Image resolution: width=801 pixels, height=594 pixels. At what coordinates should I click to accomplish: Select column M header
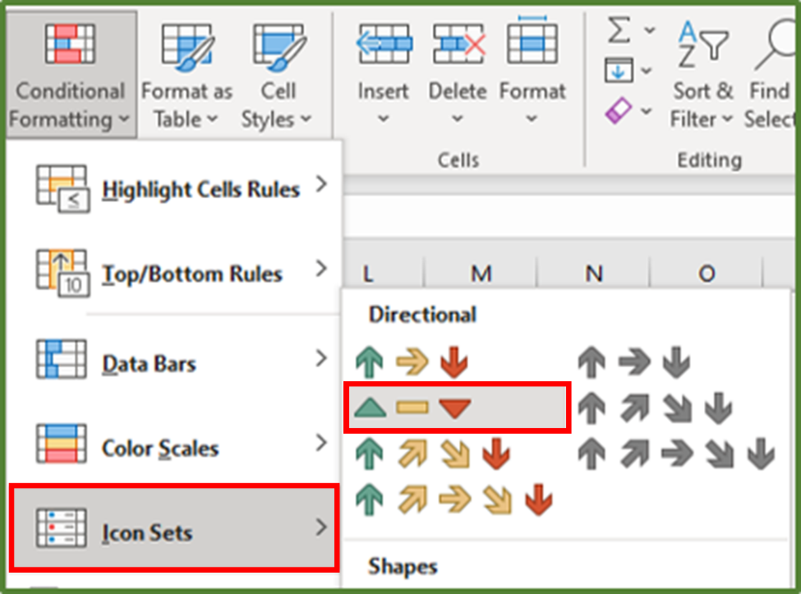pyautogui.click(x=481, y=273)
